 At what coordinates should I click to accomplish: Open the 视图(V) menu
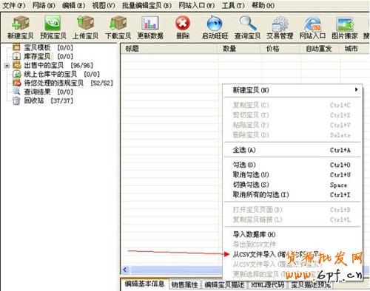(x=104, y=5)
